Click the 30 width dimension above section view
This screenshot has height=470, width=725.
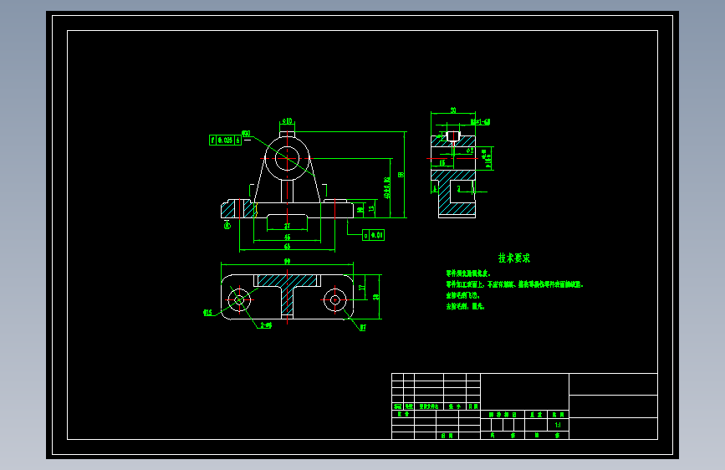point(453,110)
